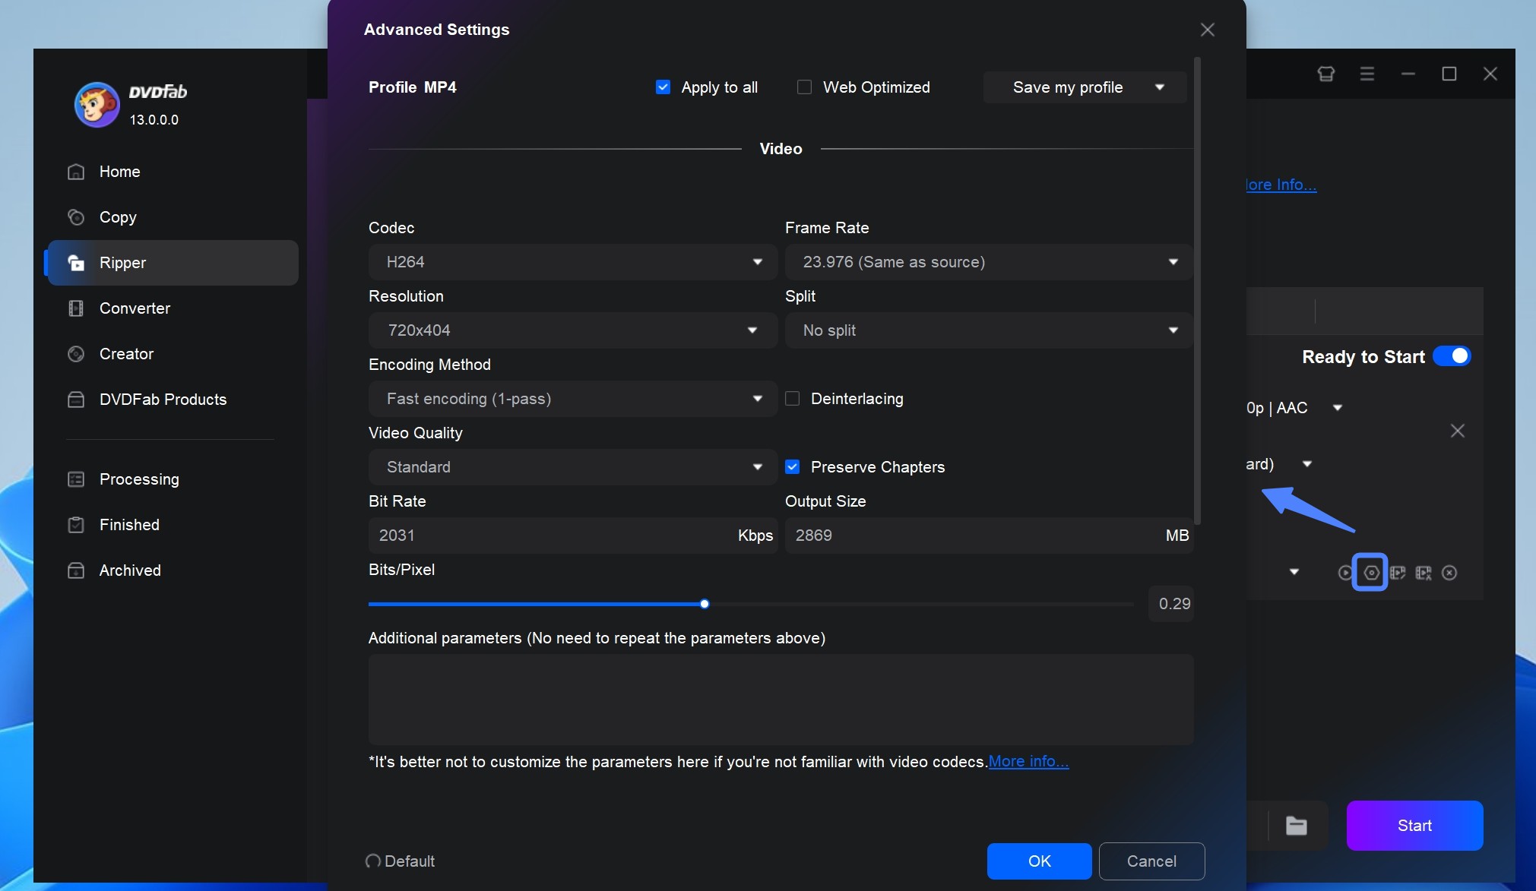
Task: Drag the Bits/Pixel quality slider
Action: [703, 604]
